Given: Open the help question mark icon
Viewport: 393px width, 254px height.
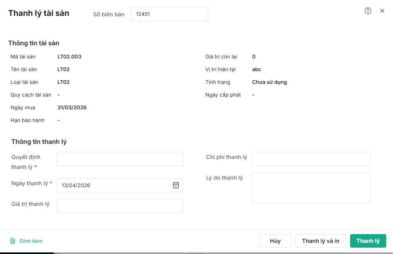Looking at the screenshot, I should point(368,11).
